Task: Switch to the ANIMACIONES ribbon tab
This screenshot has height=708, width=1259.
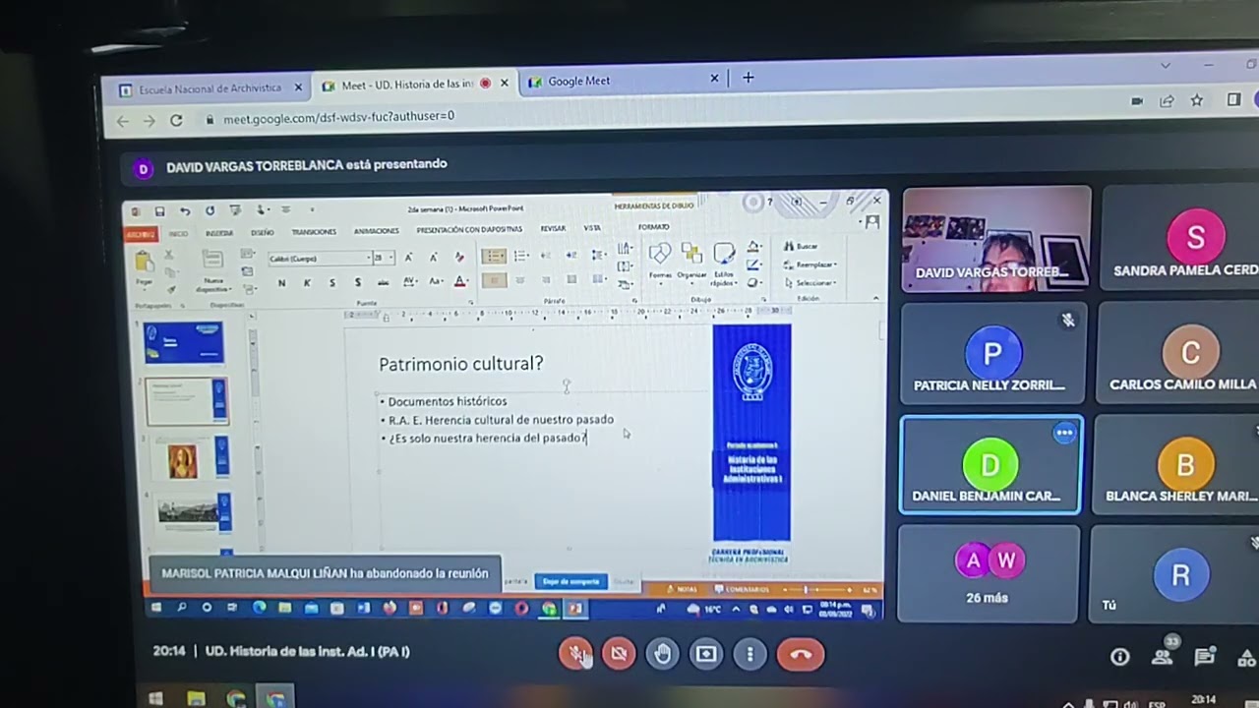Action: (x=377, y=231)
